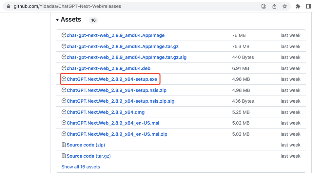Click package icon beside x64-setup.exe
The image size is (313, 173).
coord(64,79)
